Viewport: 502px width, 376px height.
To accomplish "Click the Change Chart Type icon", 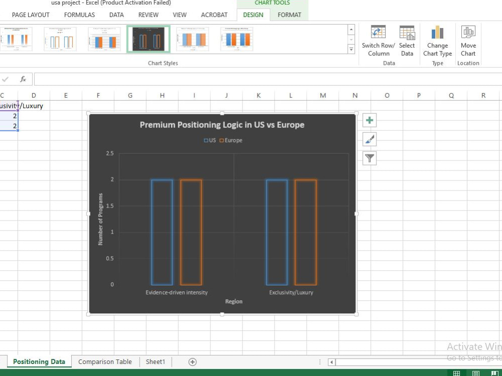I will tap(437, 41).
